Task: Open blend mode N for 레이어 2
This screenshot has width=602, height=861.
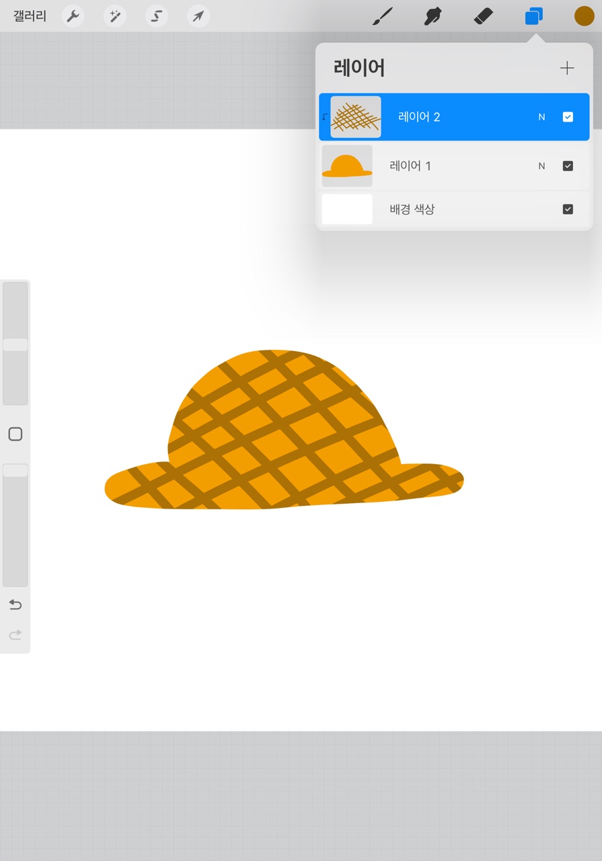Action: click(541, 117)
